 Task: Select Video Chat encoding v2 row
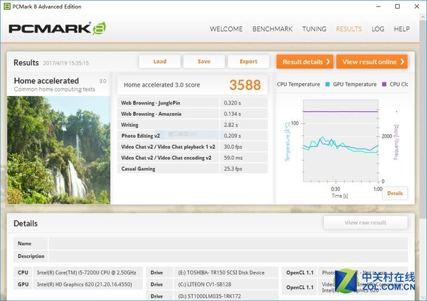point(192,157)
